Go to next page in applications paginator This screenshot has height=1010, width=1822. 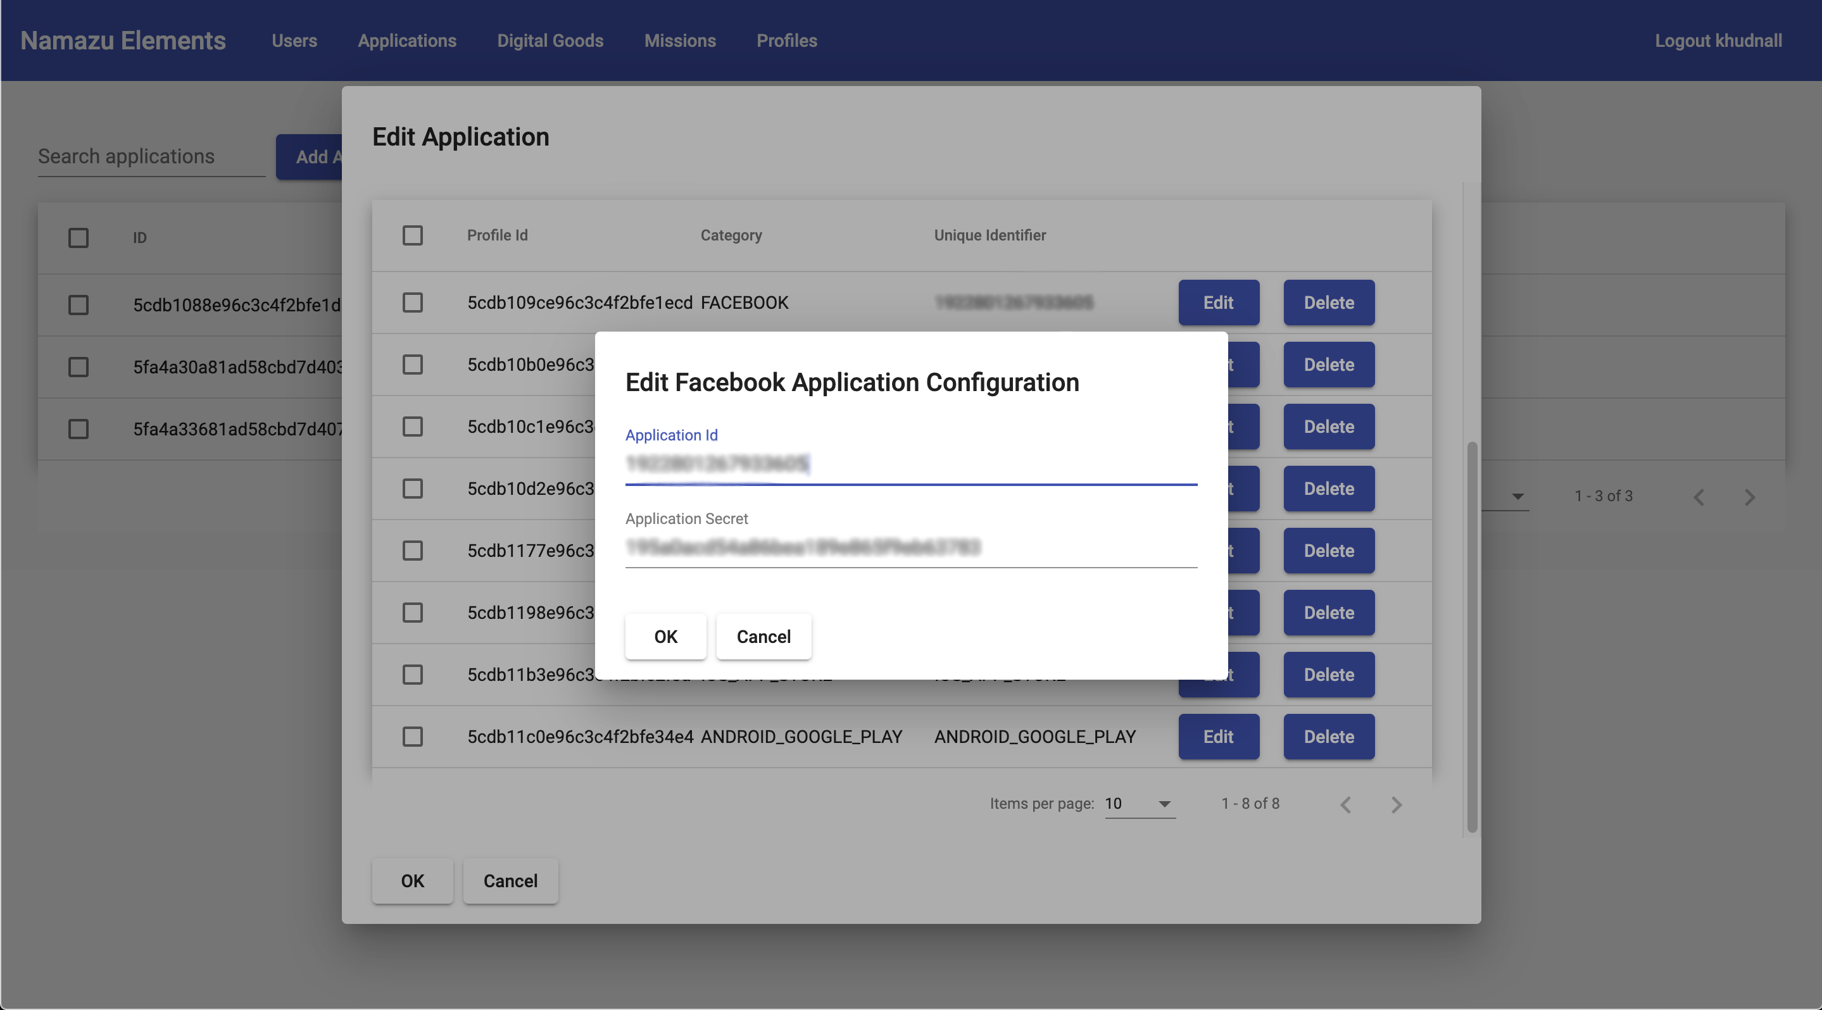1749,497
